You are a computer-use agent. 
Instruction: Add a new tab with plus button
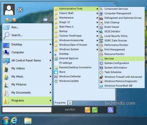[x=70, y=103]
